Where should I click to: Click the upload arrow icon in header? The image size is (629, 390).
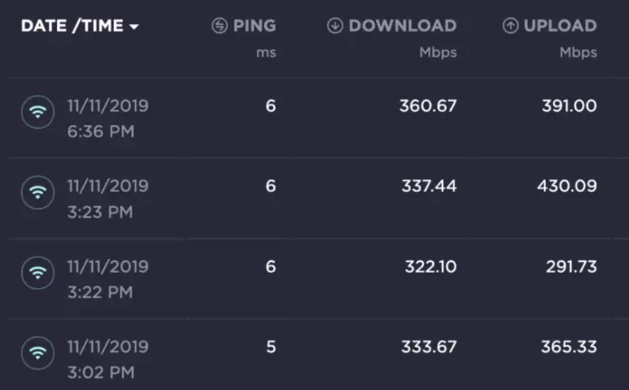(x=511, y=26)
